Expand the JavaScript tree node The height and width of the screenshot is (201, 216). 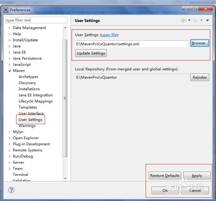pyautogui.click(x=9, y=65)
